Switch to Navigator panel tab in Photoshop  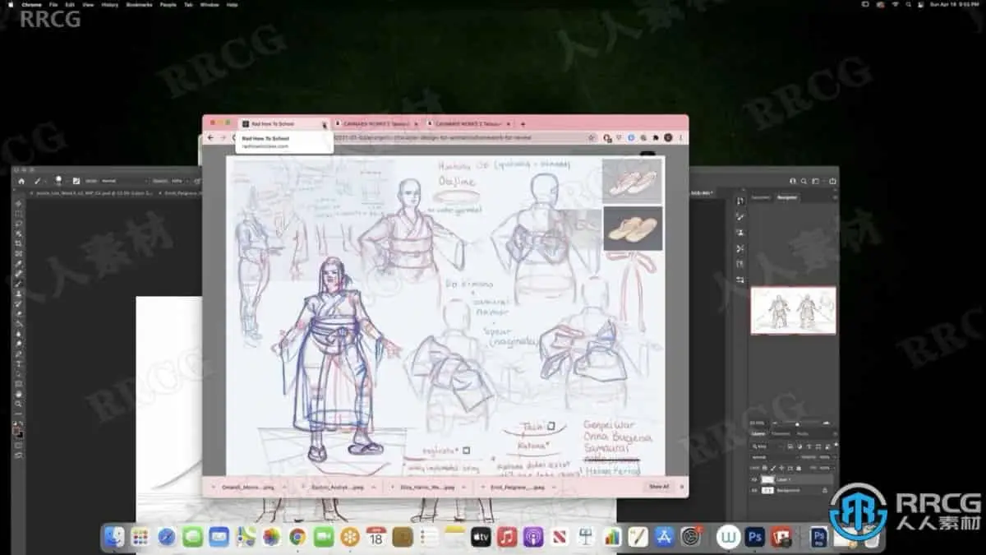click(x=787, y=197)
